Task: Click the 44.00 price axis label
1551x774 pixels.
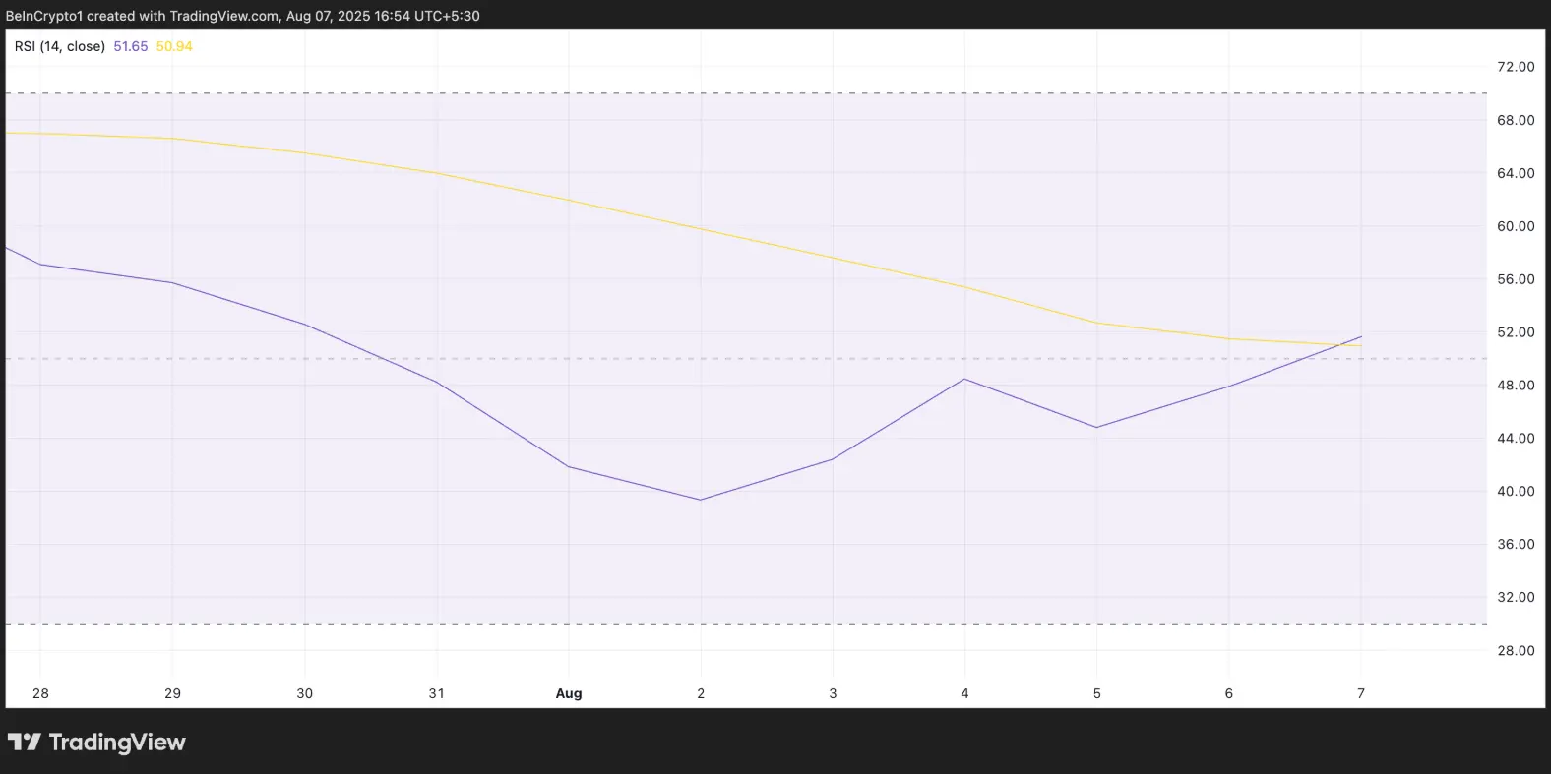Action: pyautogui.click(x=1515, y=439)
